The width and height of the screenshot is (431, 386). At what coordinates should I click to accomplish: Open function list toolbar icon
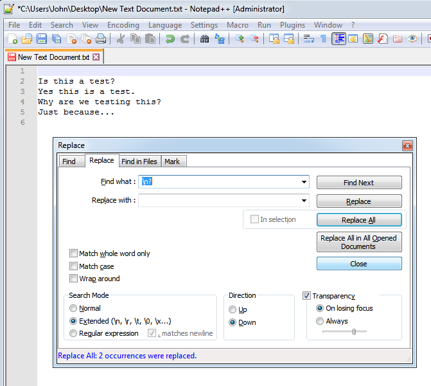383,39
